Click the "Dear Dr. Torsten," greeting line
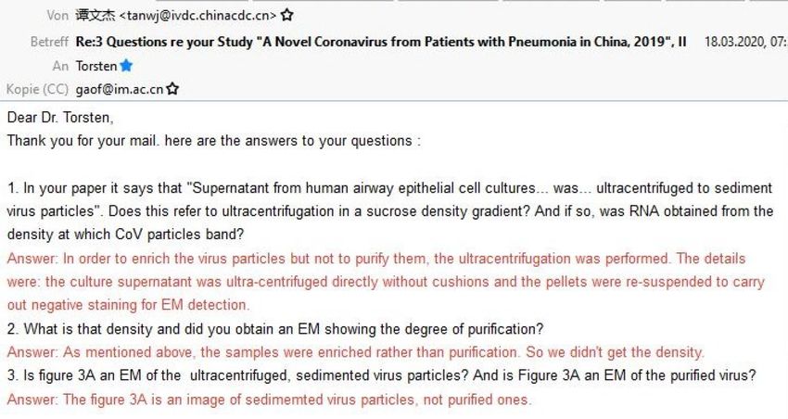This screenshot has height=419, width=788. (60, 118)
